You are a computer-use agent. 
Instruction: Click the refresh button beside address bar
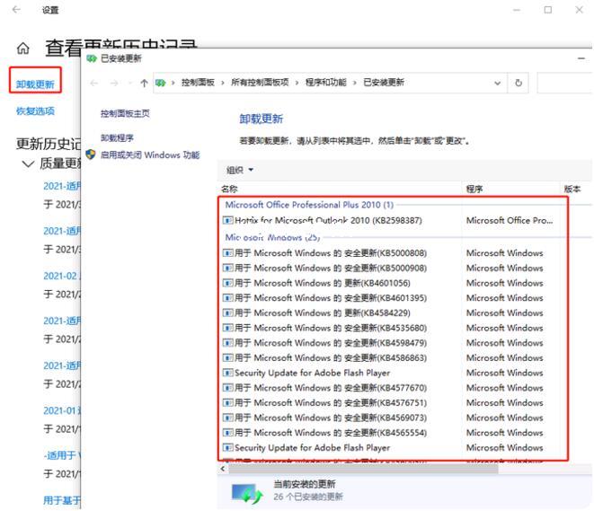(x=519, y=83)
